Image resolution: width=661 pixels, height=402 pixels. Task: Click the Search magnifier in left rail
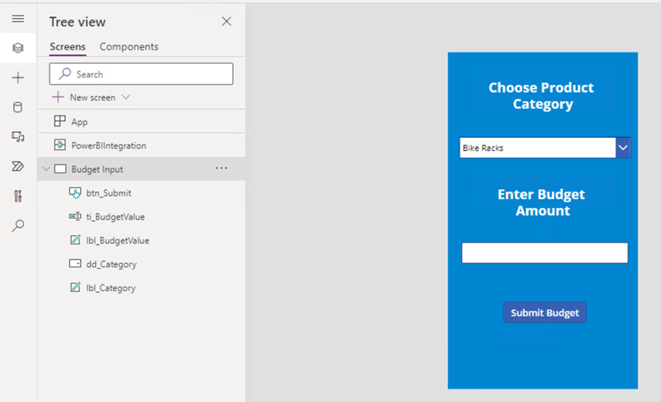(x=17, y=225)
